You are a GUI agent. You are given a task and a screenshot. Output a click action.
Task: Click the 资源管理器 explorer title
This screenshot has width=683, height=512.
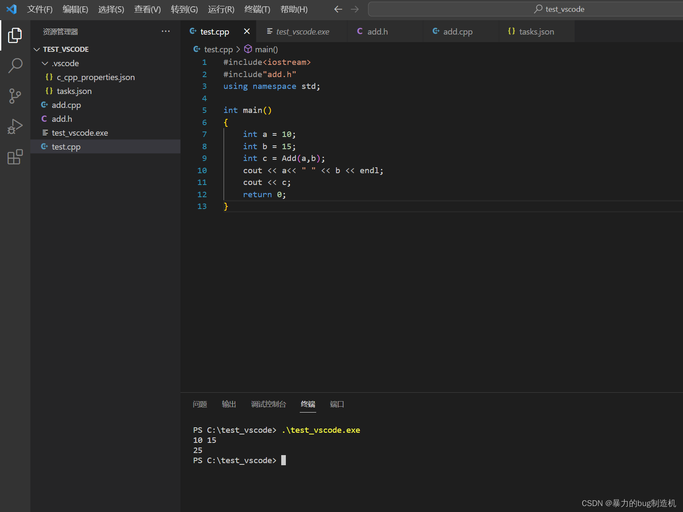60,32
